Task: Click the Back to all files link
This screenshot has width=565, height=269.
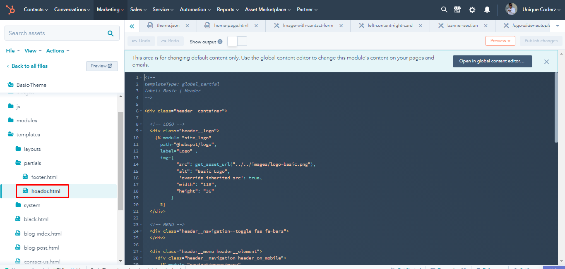Action: pos(29,66)
